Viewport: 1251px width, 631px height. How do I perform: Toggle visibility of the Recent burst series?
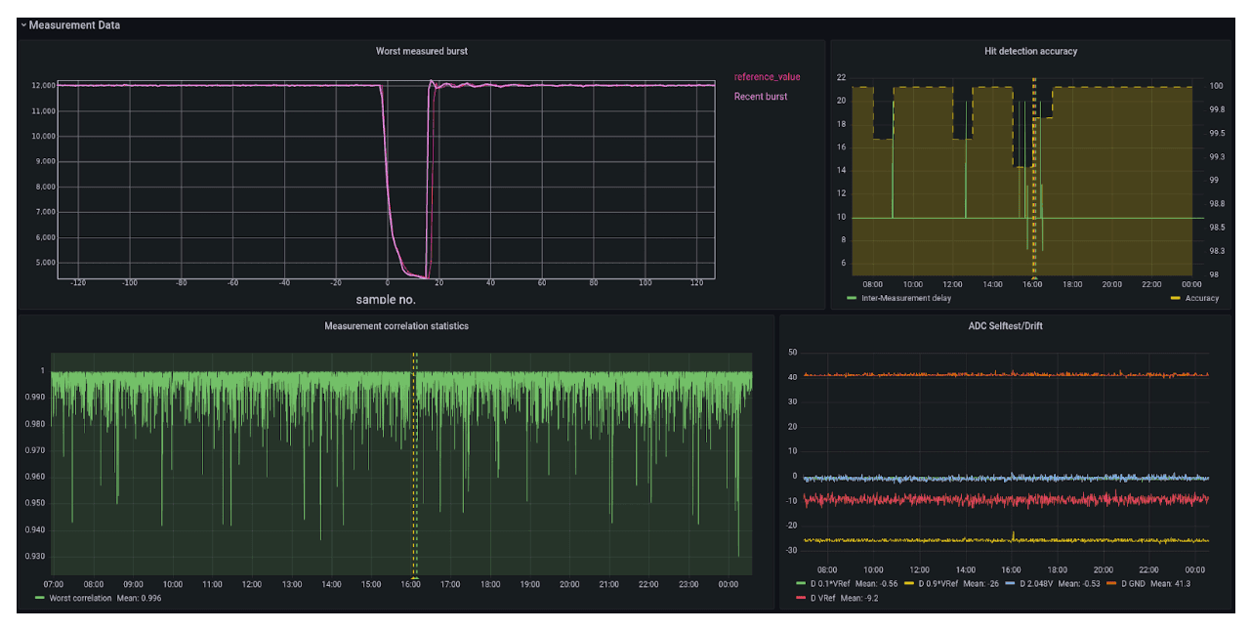762,96
